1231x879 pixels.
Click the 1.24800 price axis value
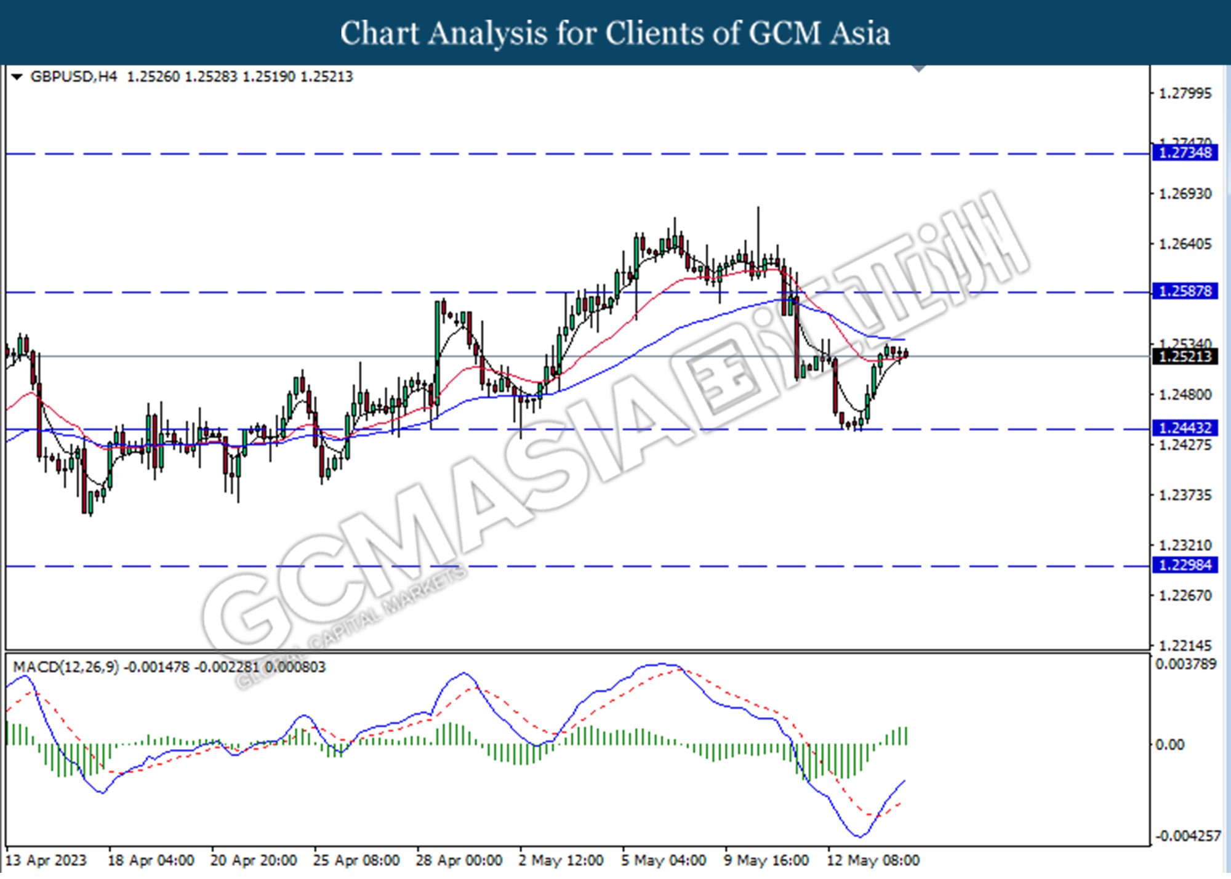point(1185,395)
